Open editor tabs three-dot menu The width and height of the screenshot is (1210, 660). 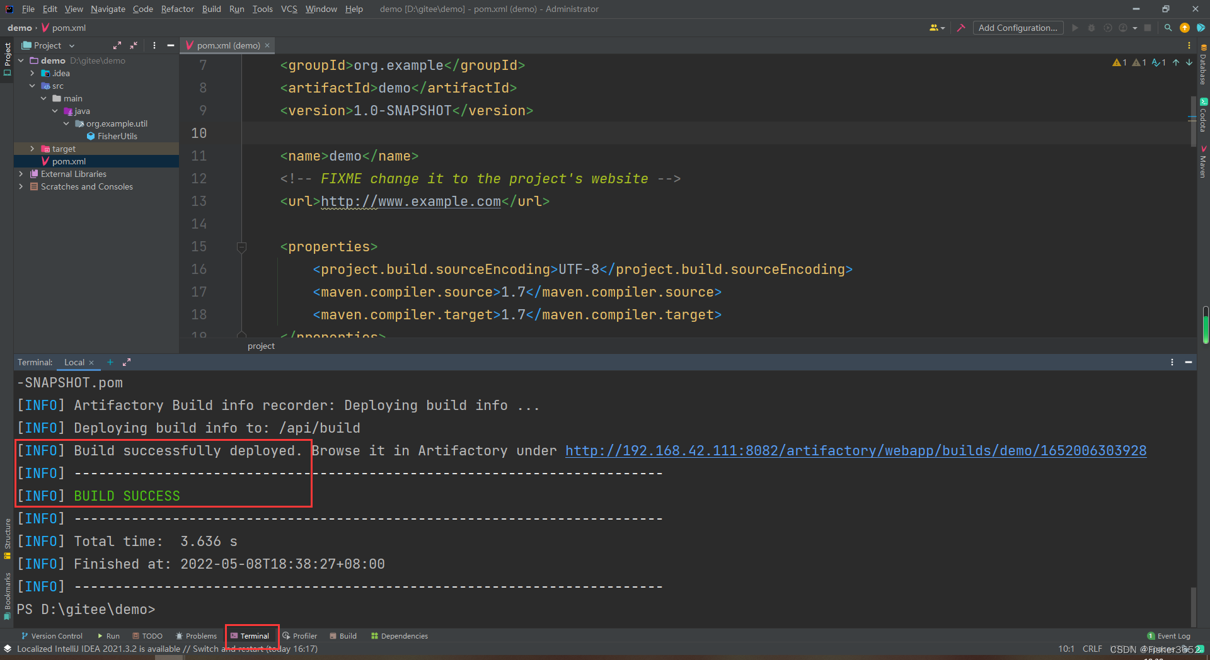[x=1189, y=45]
